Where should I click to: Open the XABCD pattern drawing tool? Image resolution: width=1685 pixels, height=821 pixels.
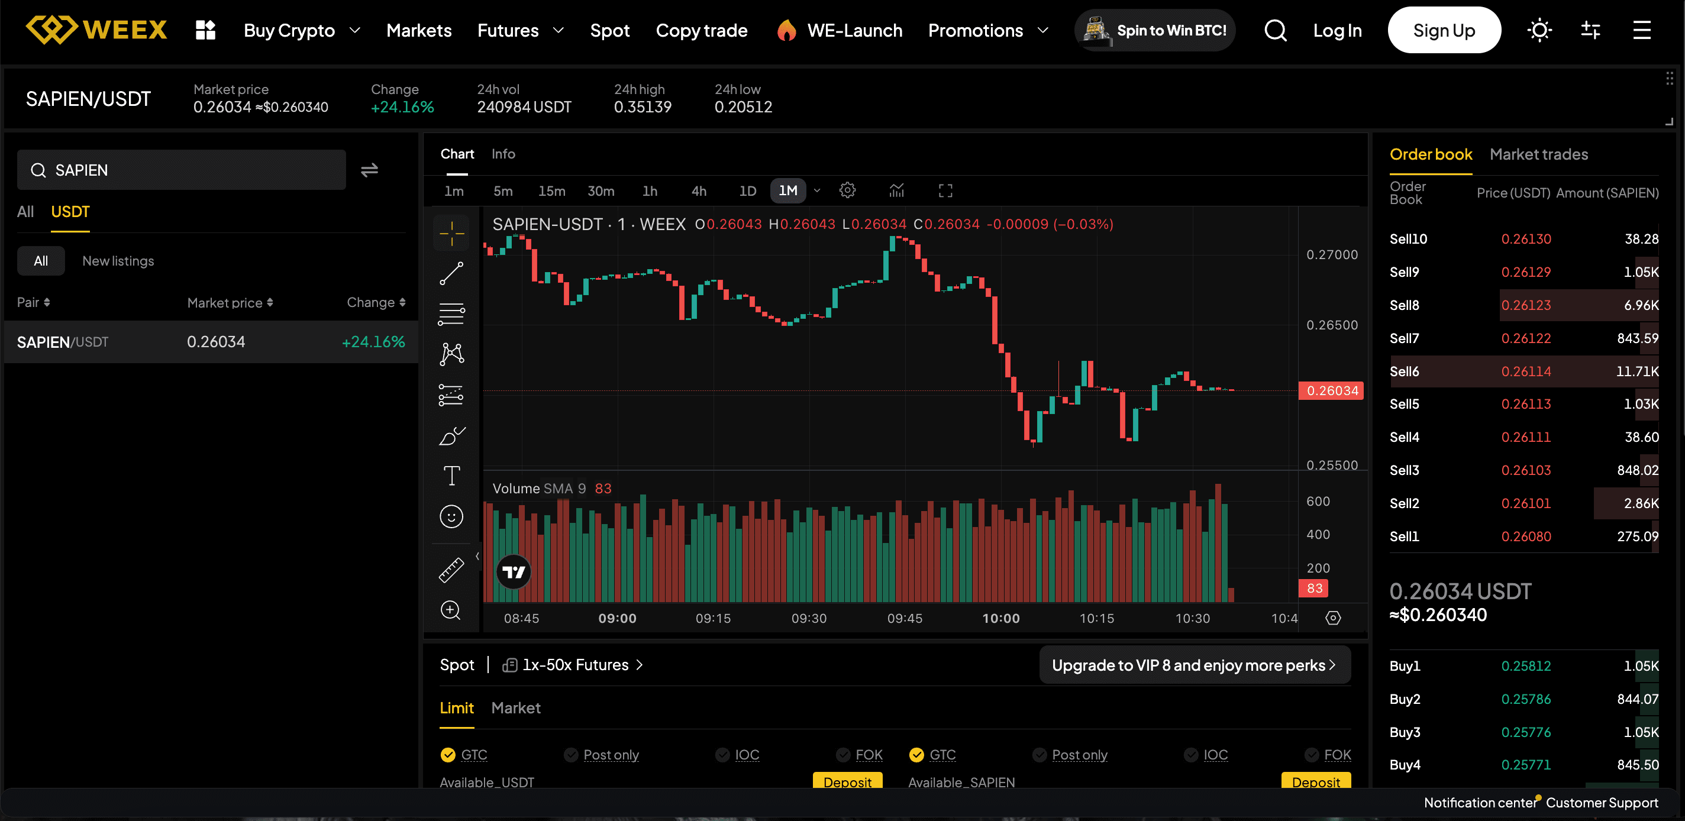[451, 353]
